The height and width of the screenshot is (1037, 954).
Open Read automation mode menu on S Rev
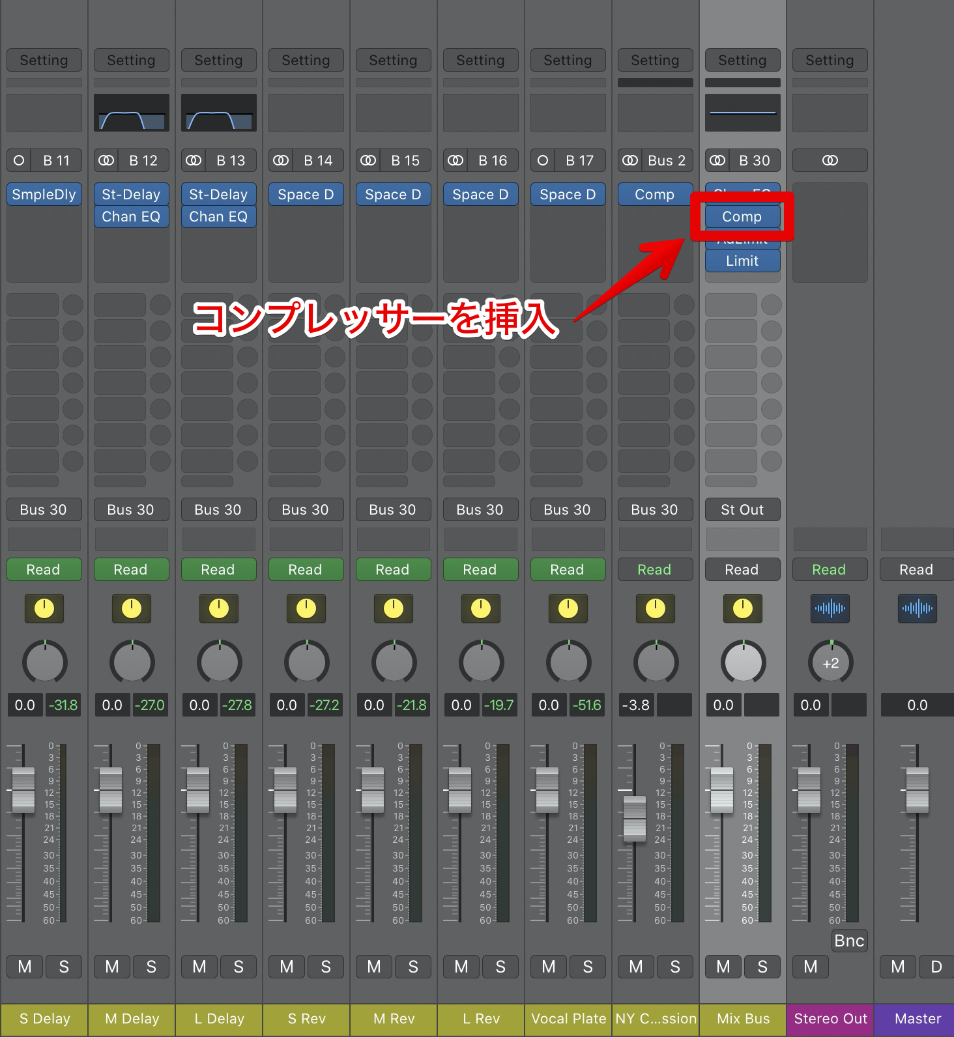click(x=306, y=569)
